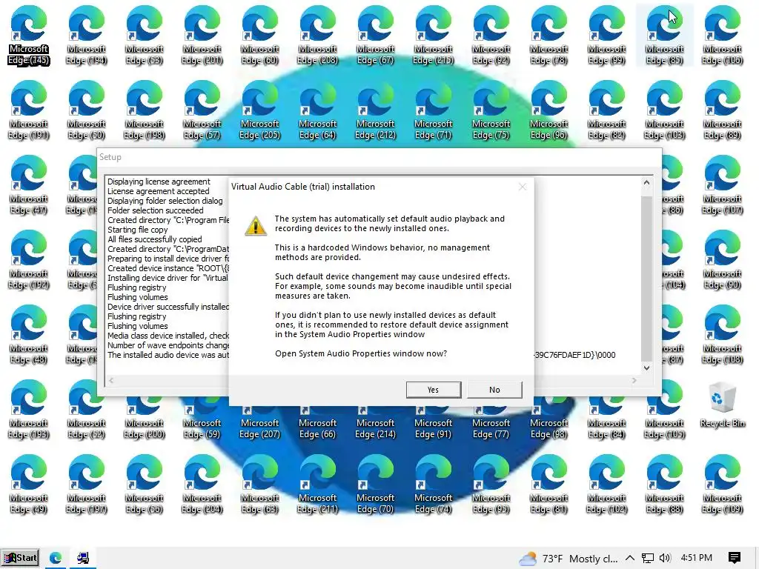Select Microsoft Edge (193) desktop shortcut

(x=29, y=410)
